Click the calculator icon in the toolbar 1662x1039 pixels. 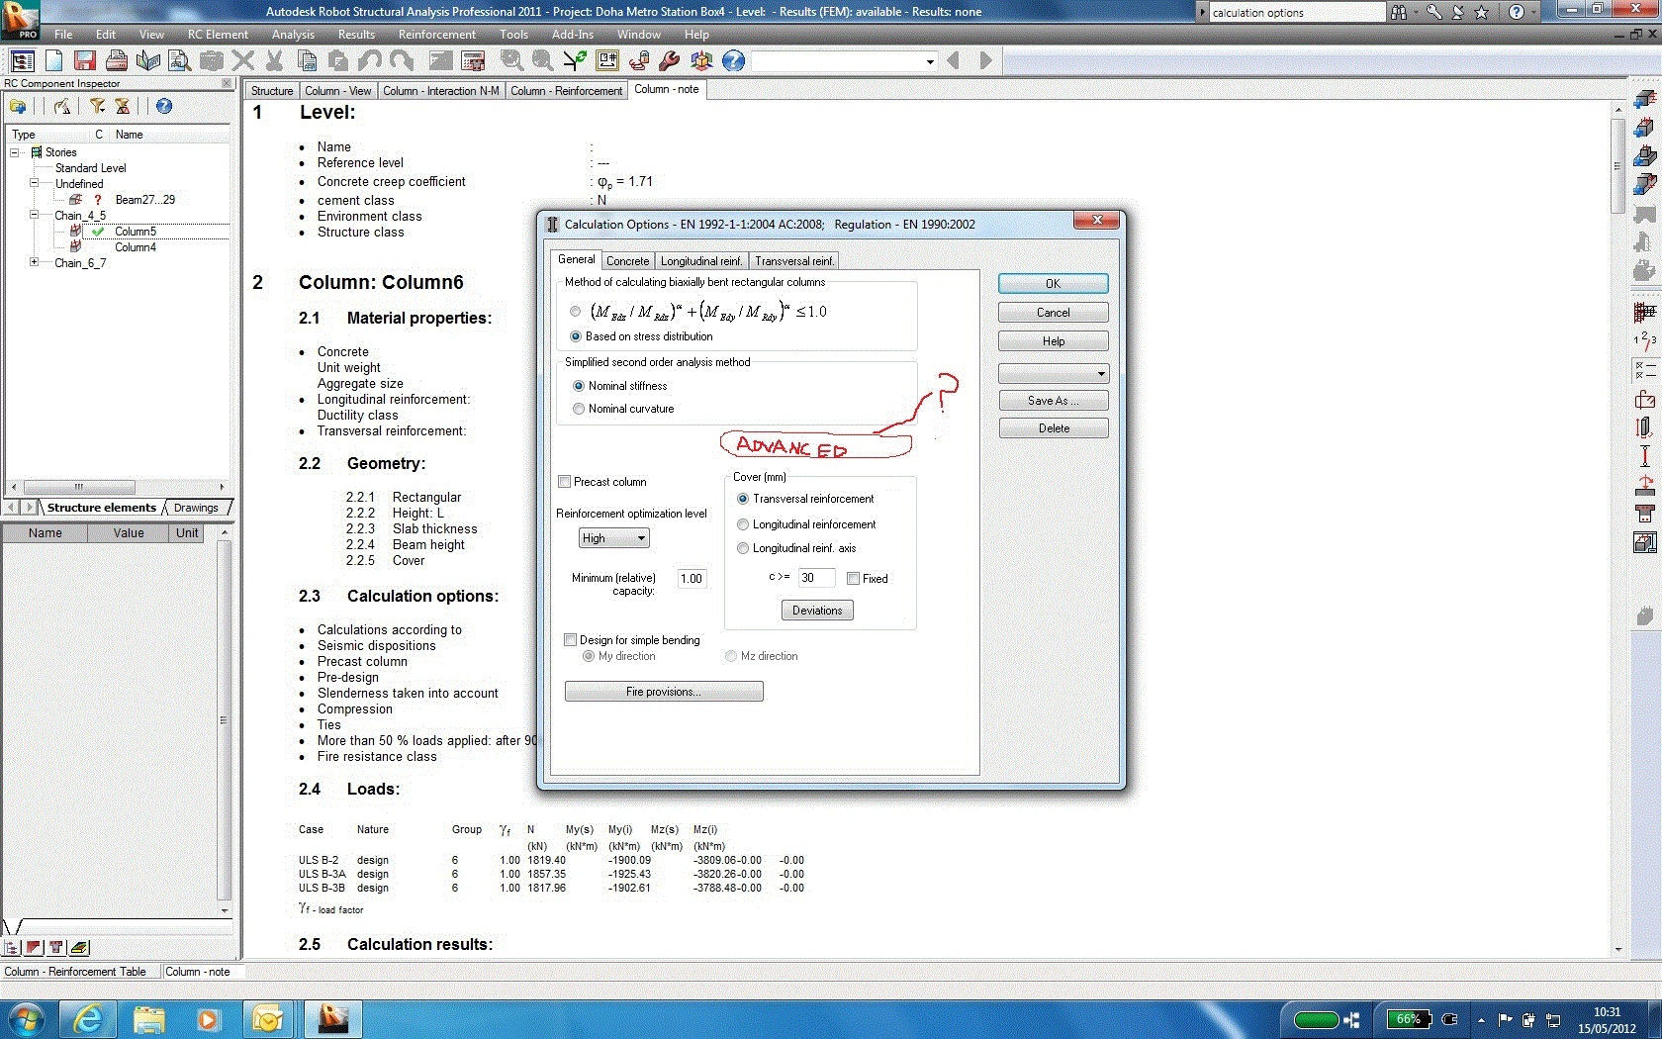pos(473,60)
